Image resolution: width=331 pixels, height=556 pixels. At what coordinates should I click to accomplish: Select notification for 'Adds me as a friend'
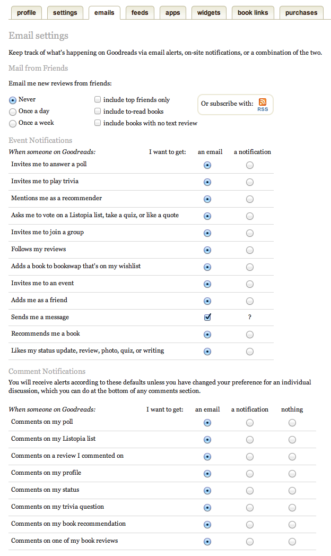pyautogui.click(x=250, y=301)
